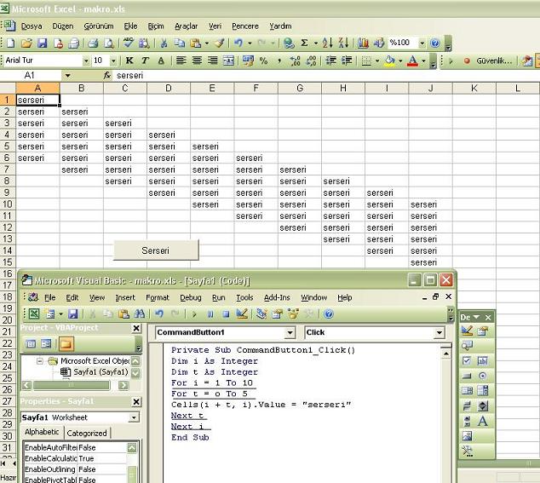
Task: Select the Format Painter brush icon
Action: point(220,43)
